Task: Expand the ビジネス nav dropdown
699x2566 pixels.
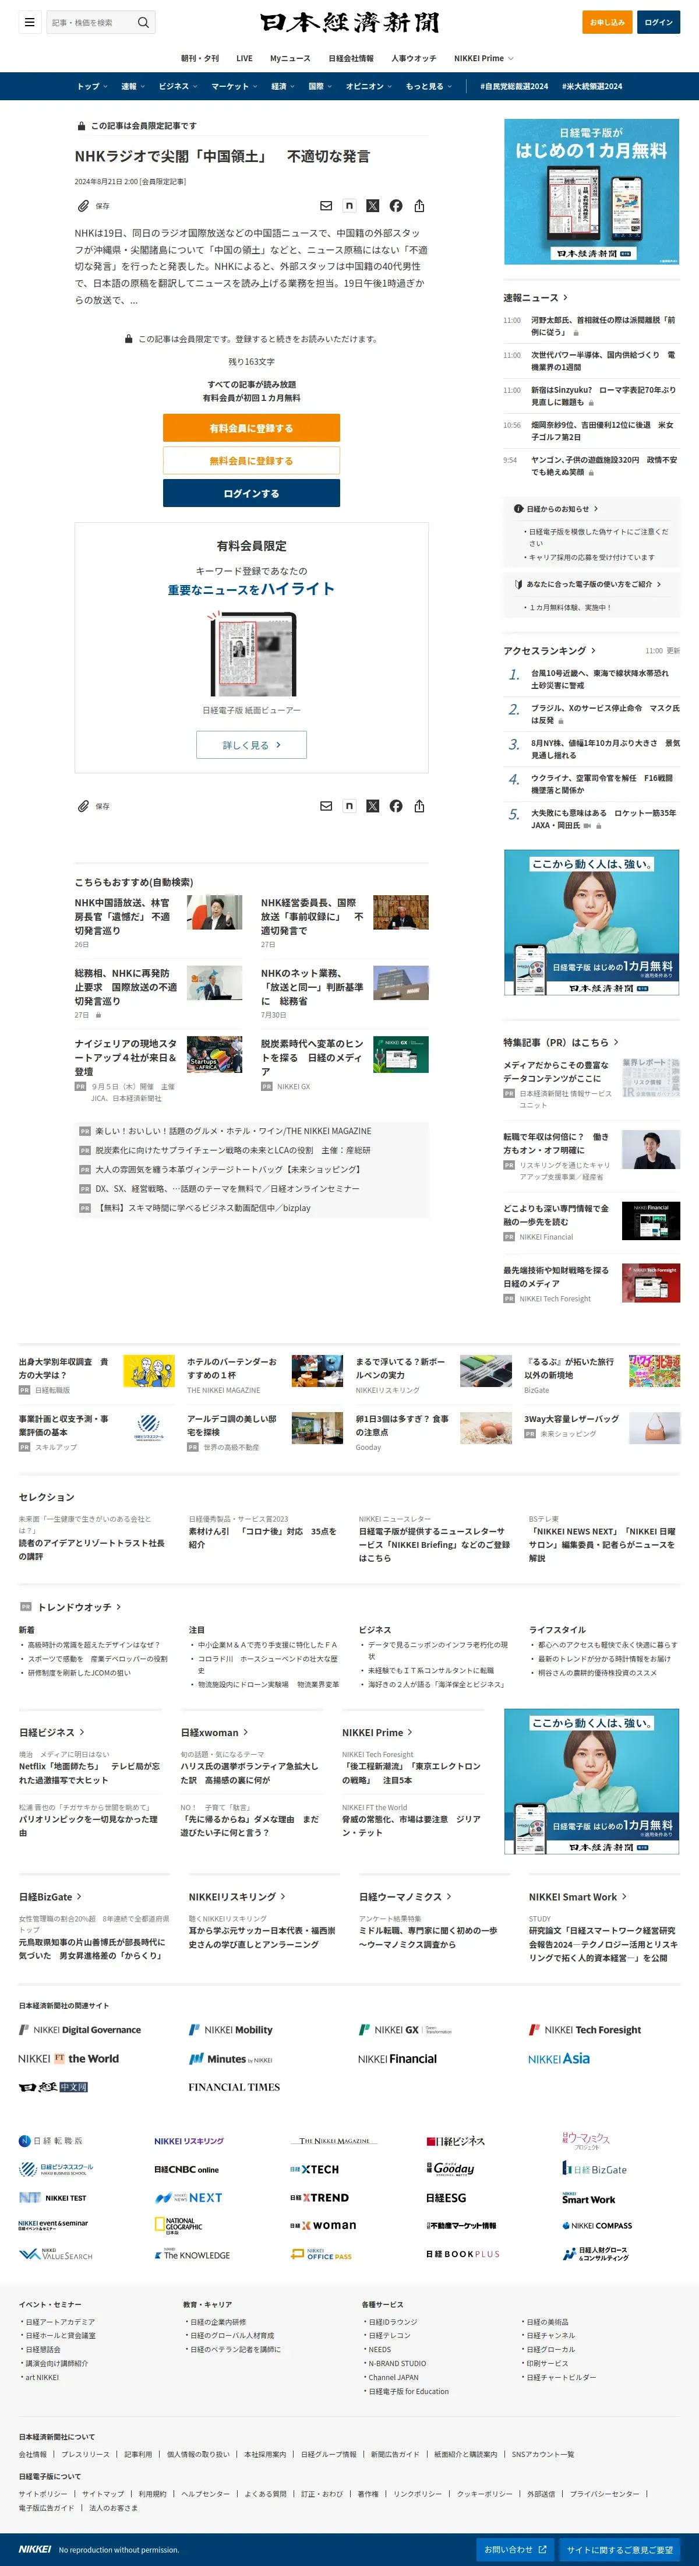Action: (178, 87)
